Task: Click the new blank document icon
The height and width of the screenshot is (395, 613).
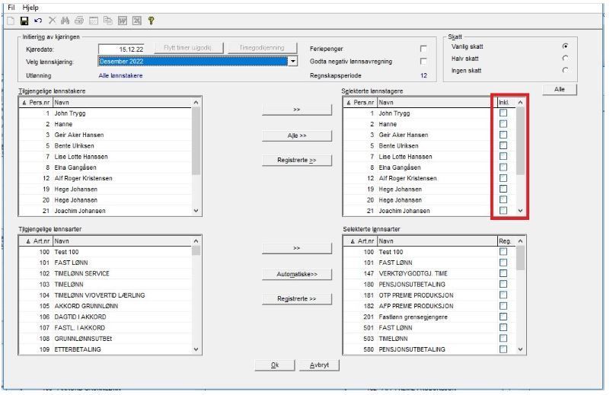Action: [11, 21]
